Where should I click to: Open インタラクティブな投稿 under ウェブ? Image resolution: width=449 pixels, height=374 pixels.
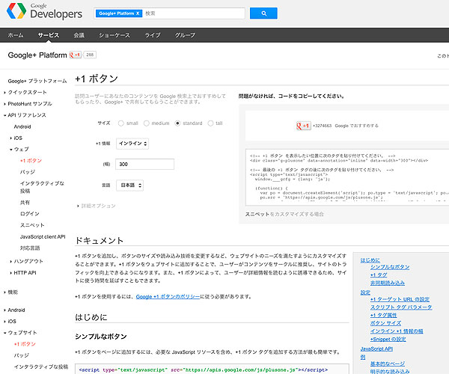[x=42, y=187]
